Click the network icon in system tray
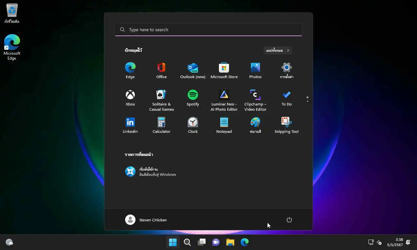The height and width of the screenshot is (250, 417). click(371, 242)
